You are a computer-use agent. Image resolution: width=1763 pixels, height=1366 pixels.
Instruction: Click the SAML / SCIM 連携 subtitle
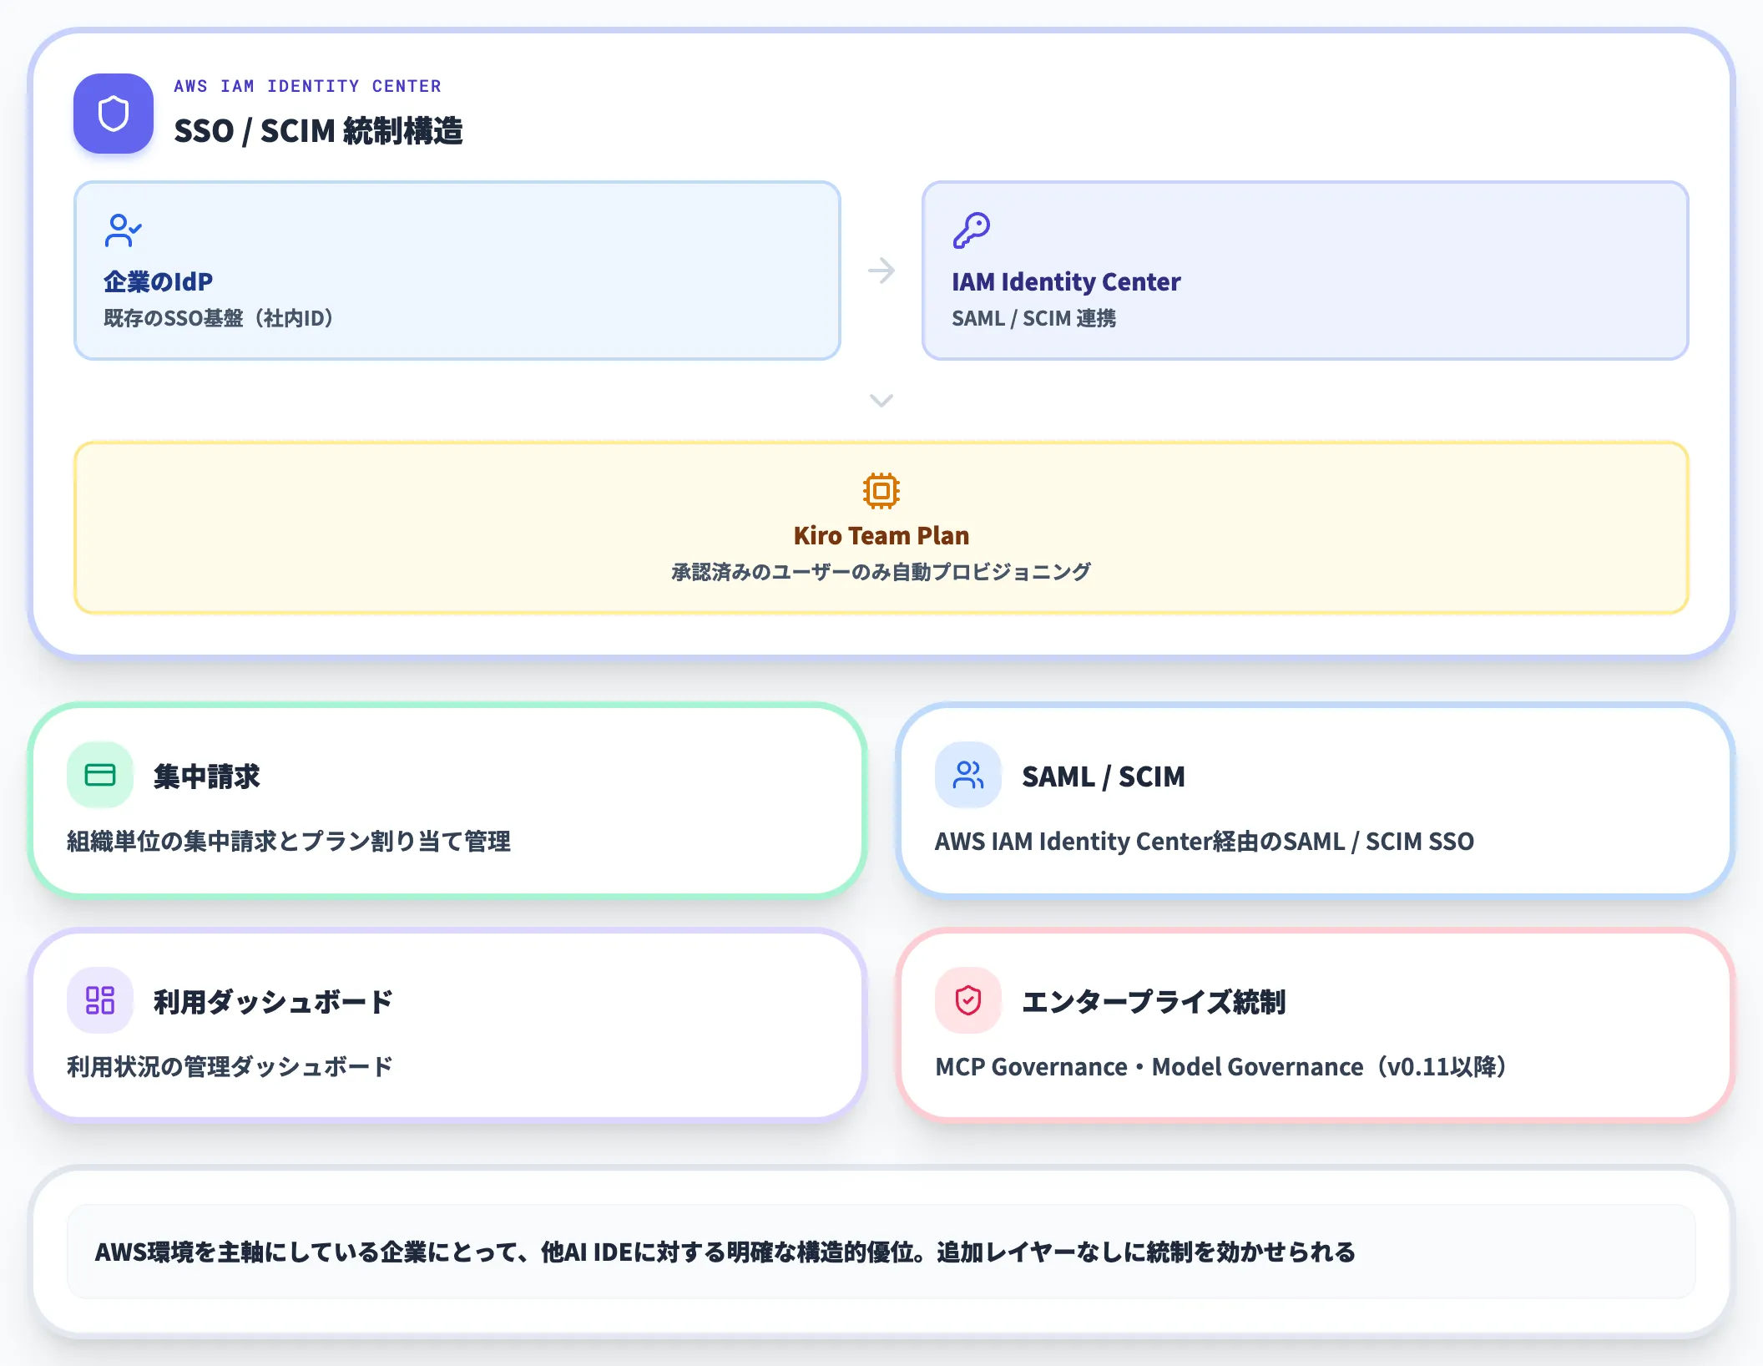[1033, 318]
